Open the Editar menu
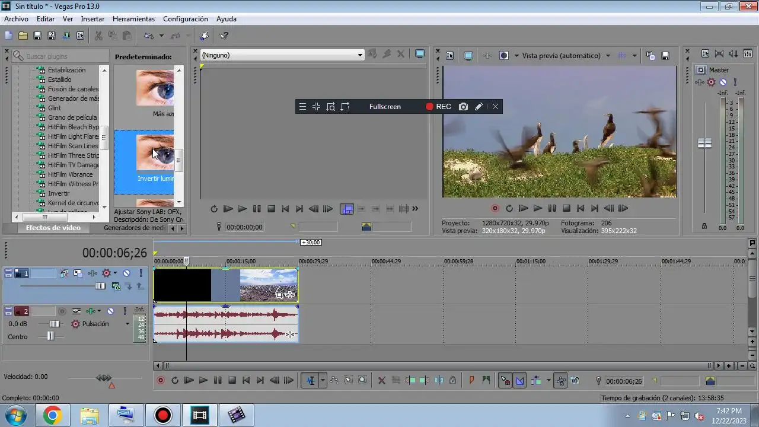 coord(46,19)
